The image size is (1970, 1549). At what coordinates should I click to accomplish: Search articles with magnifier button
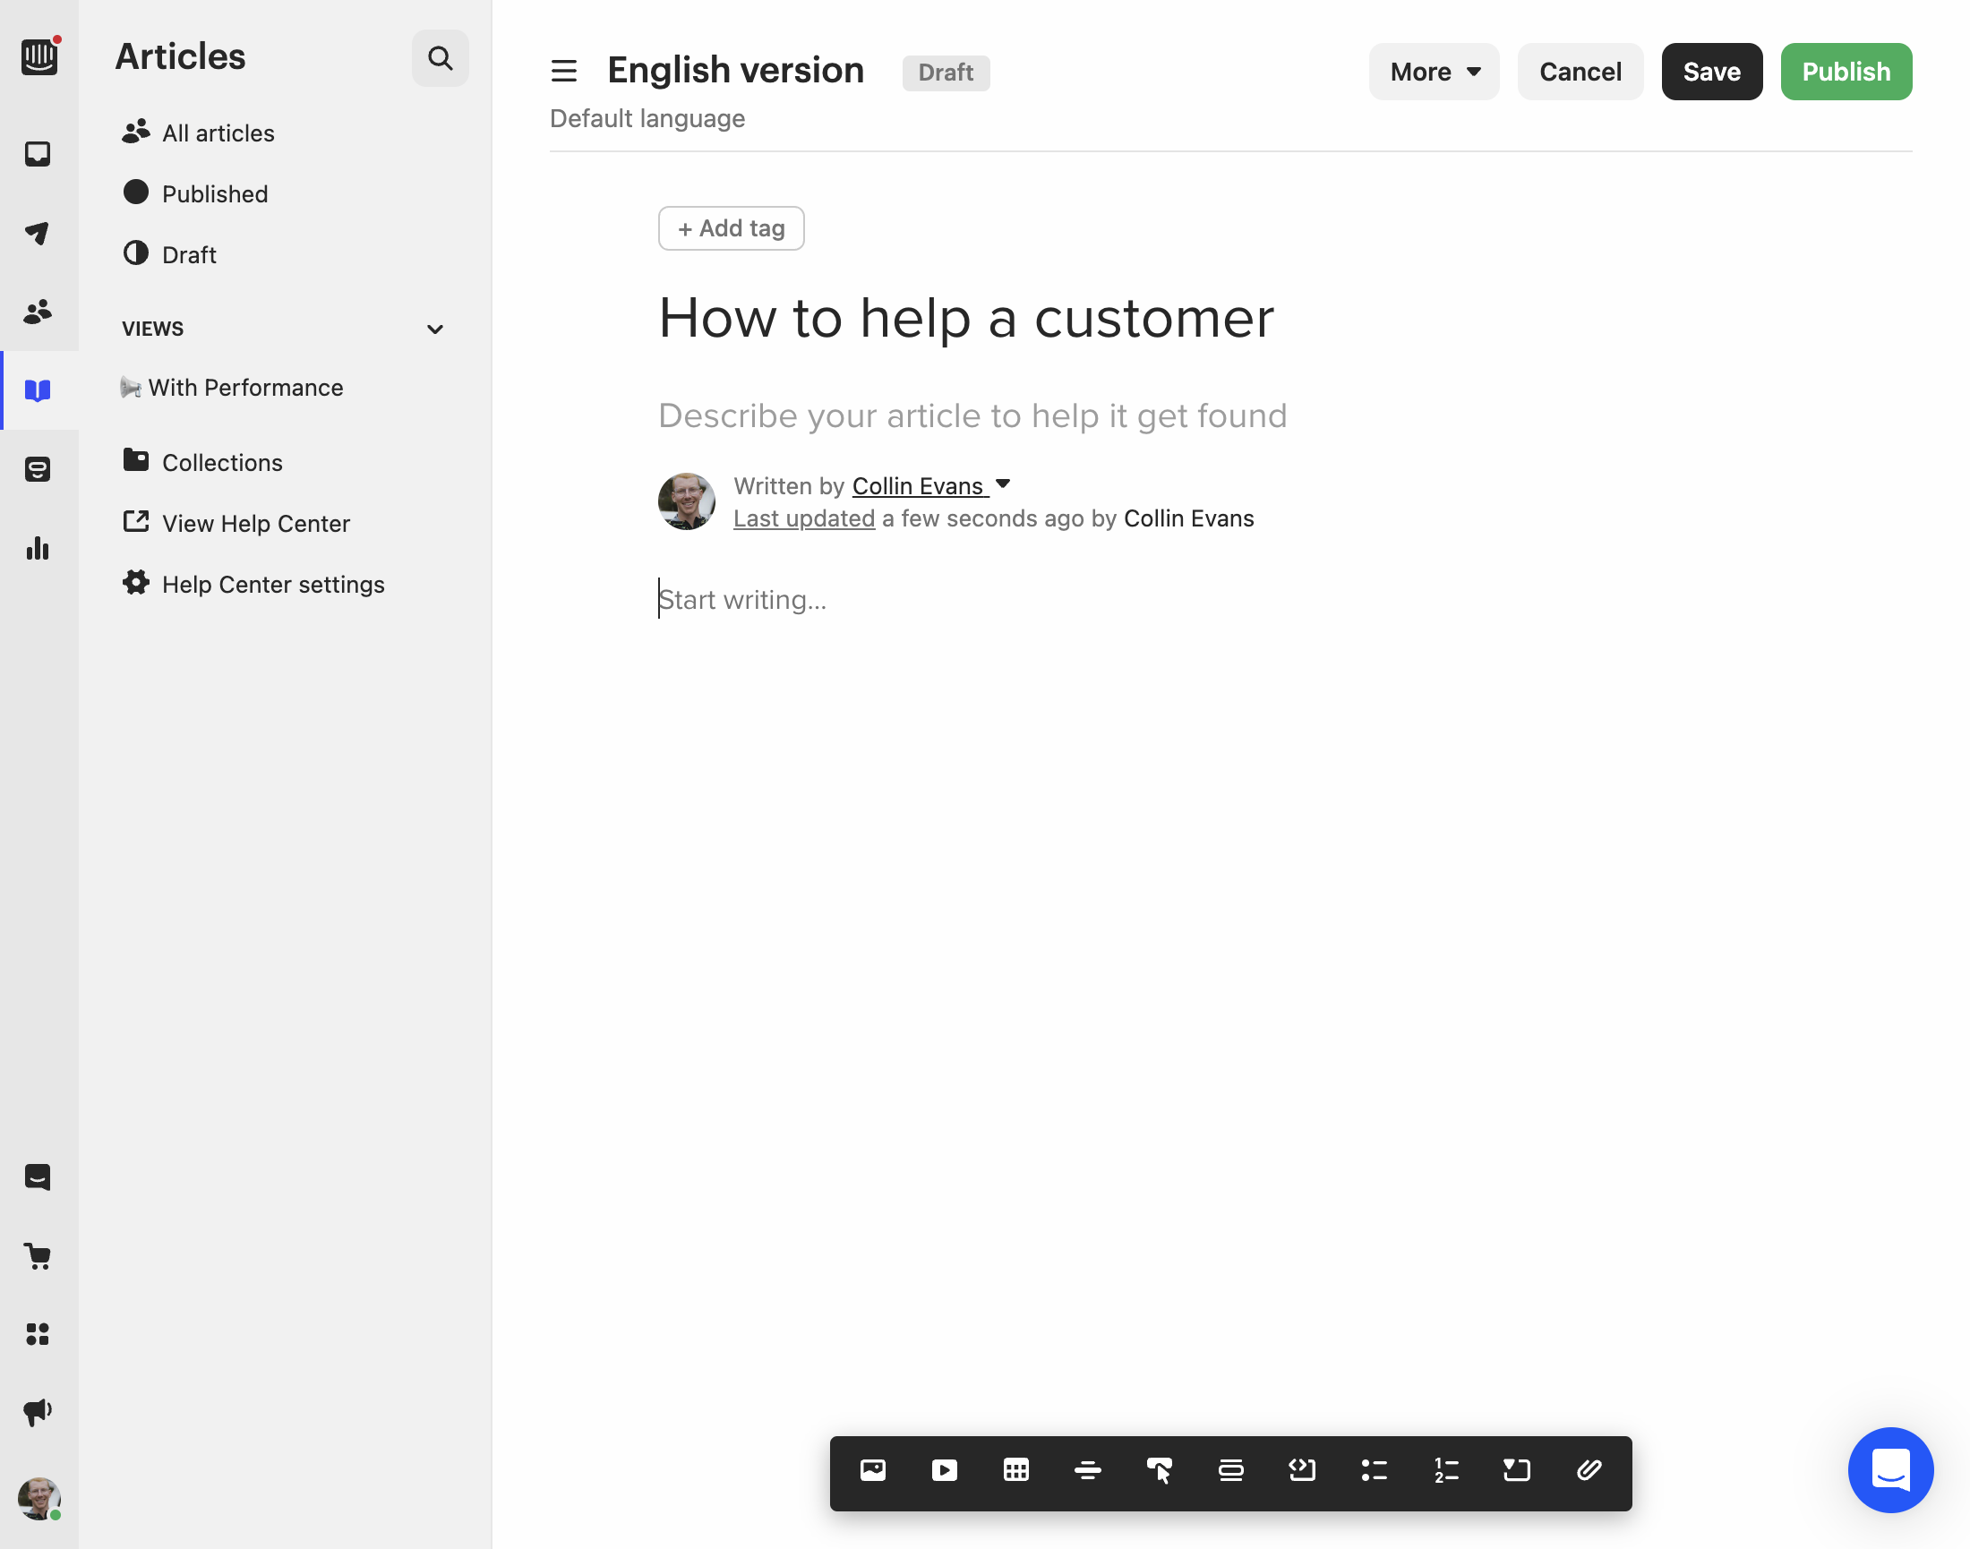(440, 58)
